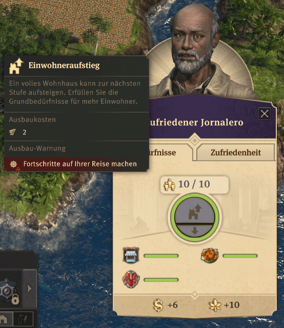Screen dimensions: 284x328
Task: Close the Jornalero info panel
Action: coord(265,114)
